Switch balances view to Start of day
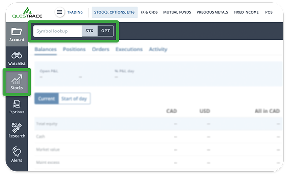This screenshot has width=286, height=174. click(74, 99)
